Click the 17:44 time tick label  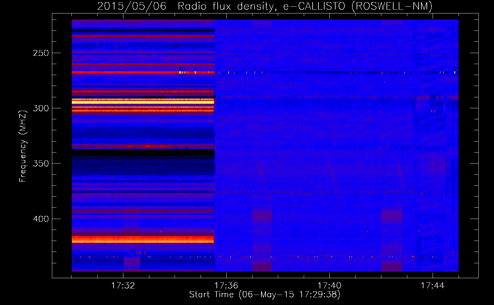[433, 286]
